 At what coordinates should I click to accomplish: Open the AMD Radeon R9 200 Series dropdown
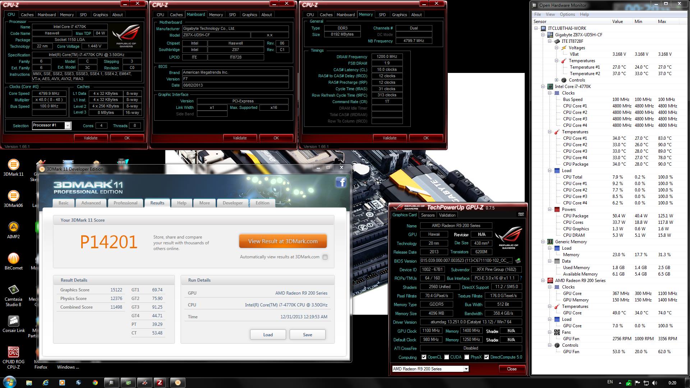click(x=466, y=369)
